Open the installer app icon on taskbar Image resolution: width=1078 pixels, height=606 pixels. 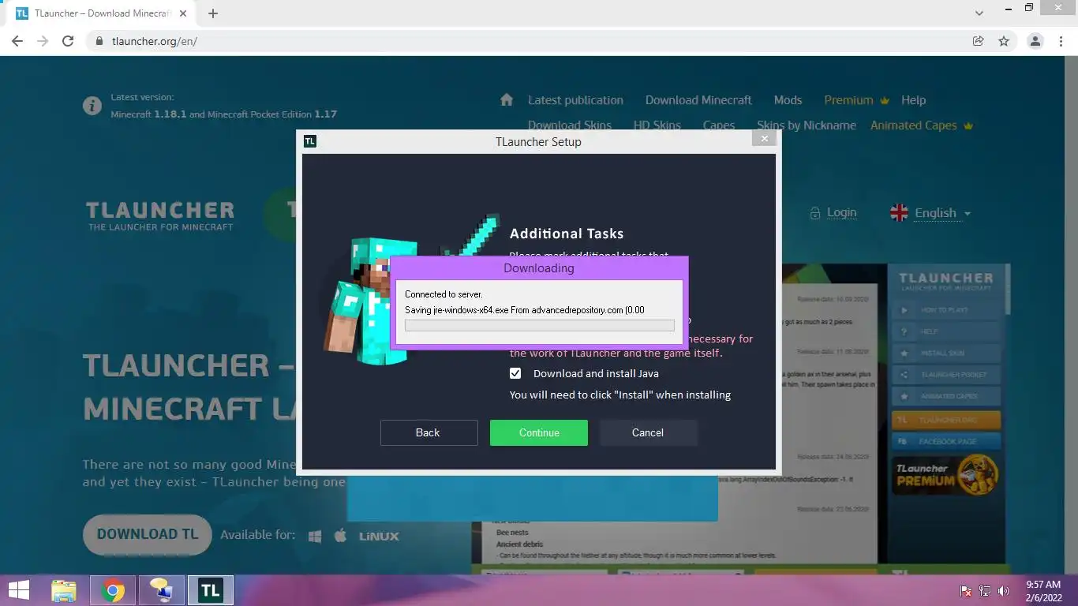[162, 590]
